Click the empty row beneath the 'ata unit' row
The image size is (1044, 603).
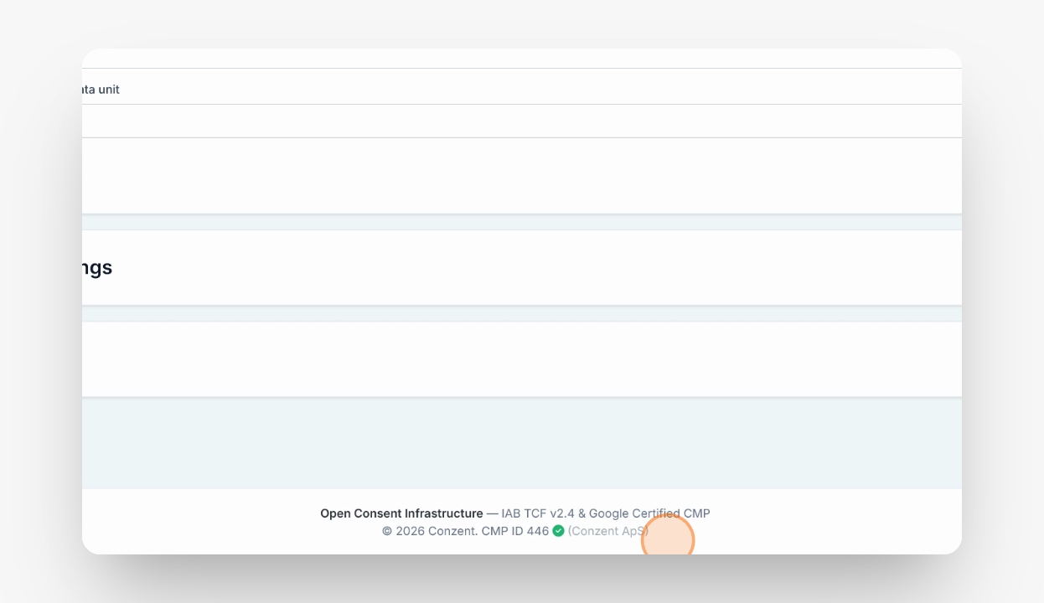coord(522,121)
